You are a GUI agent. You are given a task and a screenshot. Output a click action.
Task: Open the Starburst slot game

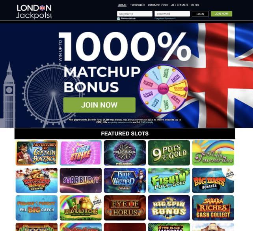81,180
